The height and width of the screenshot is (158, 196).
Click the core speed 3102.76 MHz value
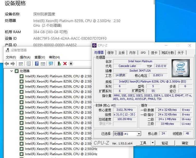[125, 110]
